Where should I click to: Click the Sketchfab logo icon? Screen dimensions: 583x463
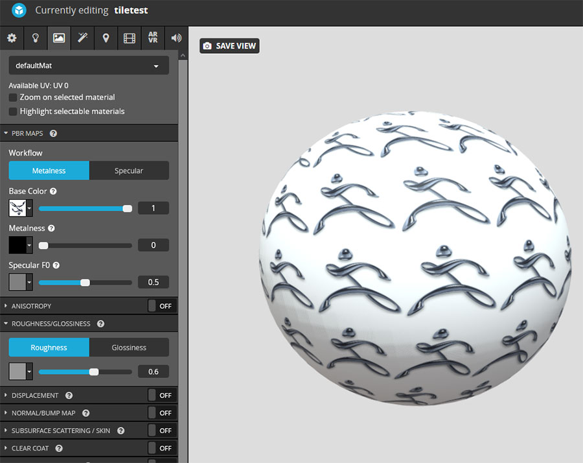tap(19, 10)
